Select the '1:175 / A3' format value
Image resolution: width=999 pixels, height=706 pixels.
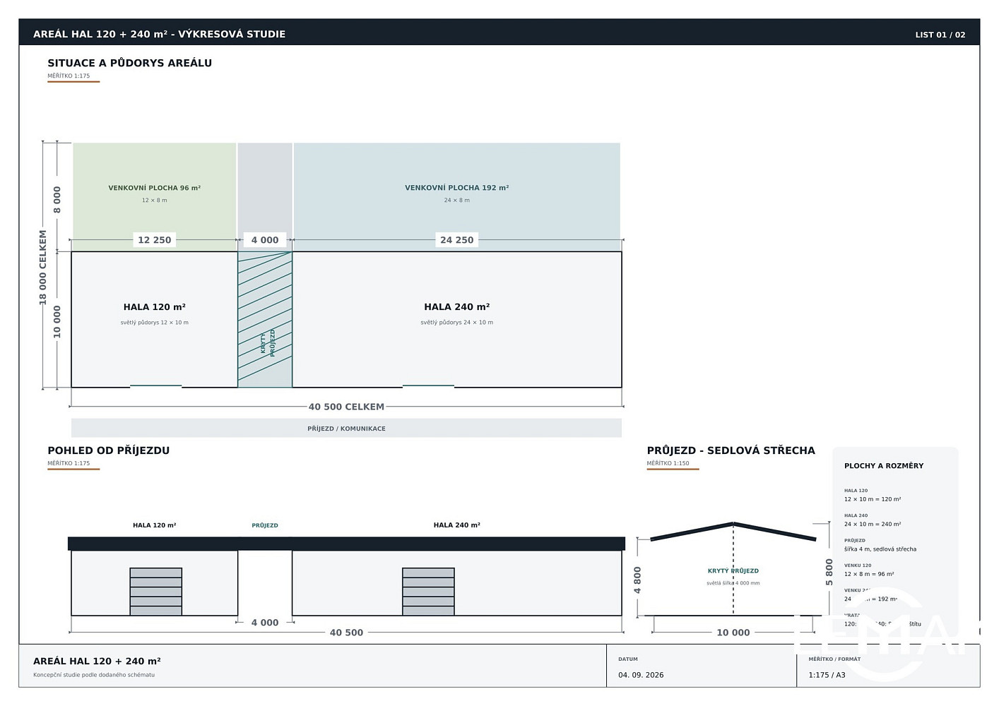[x=827, y=675]
